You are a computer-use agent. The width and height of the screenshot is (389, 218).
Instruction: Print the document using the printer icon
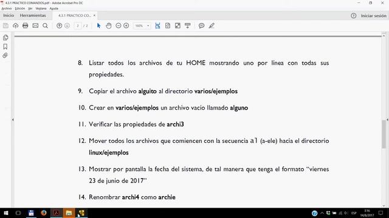pos(26,25)
